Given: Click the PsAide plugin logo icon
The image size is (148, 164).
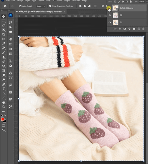Looking at the screenshot, I should (x=10, y=15).
